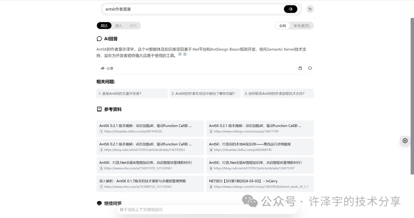Regenerate the answer with the refresh icon

coord(310,68)
